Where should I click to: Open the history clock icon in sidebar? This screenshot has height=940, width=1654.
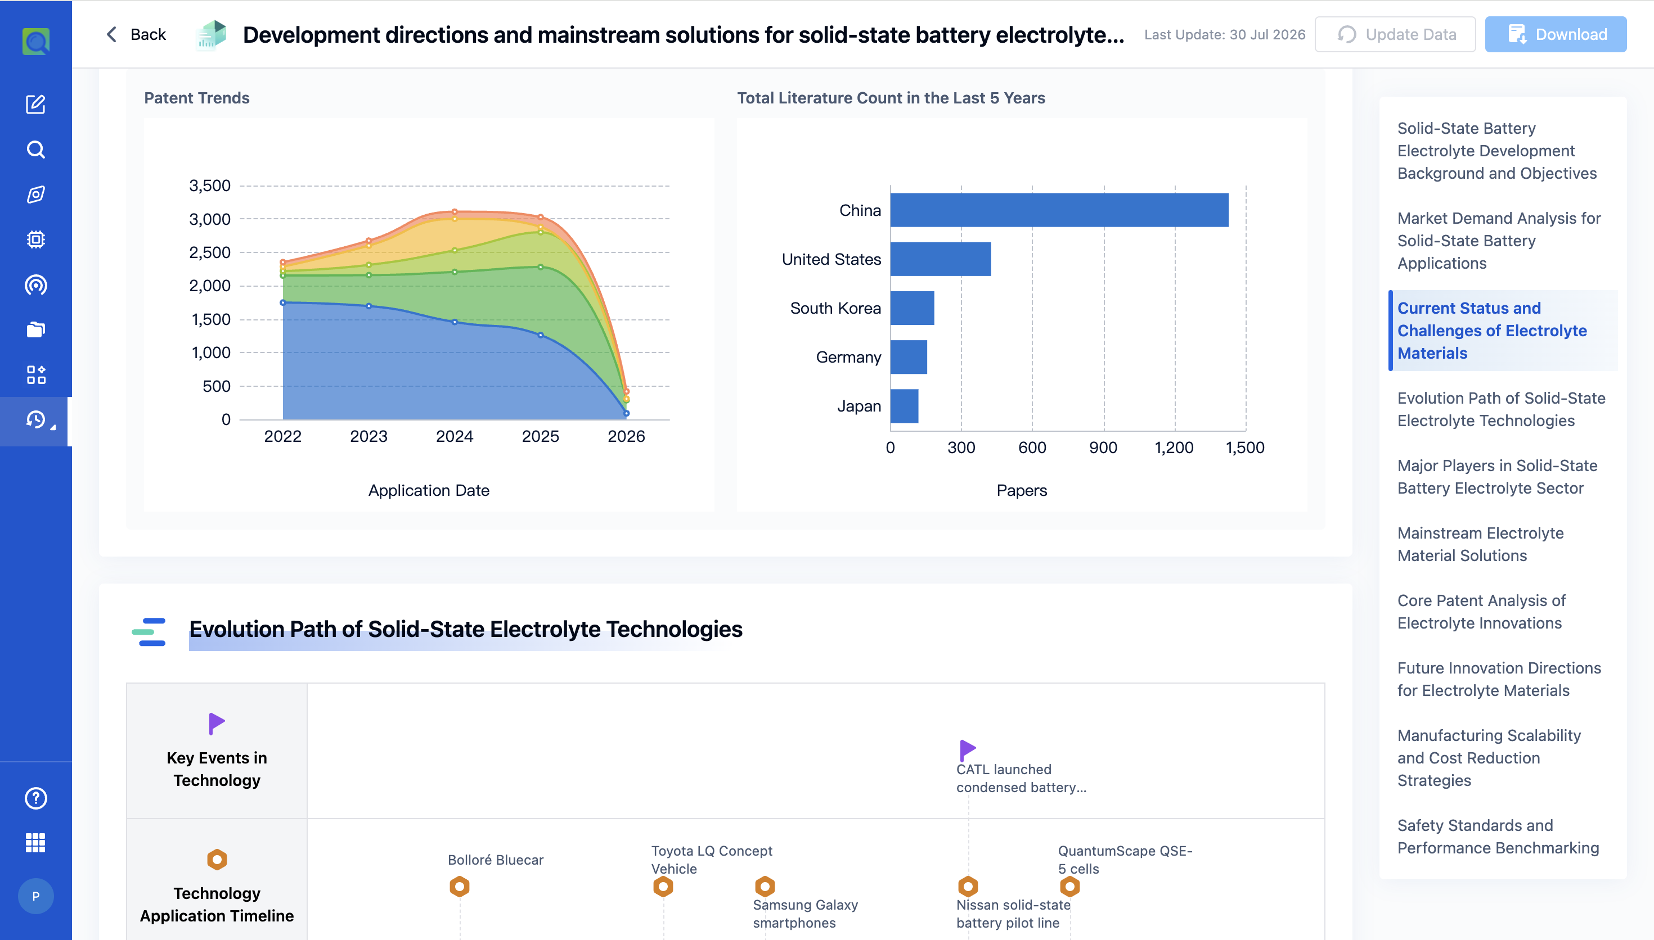(x=35, y=421)
